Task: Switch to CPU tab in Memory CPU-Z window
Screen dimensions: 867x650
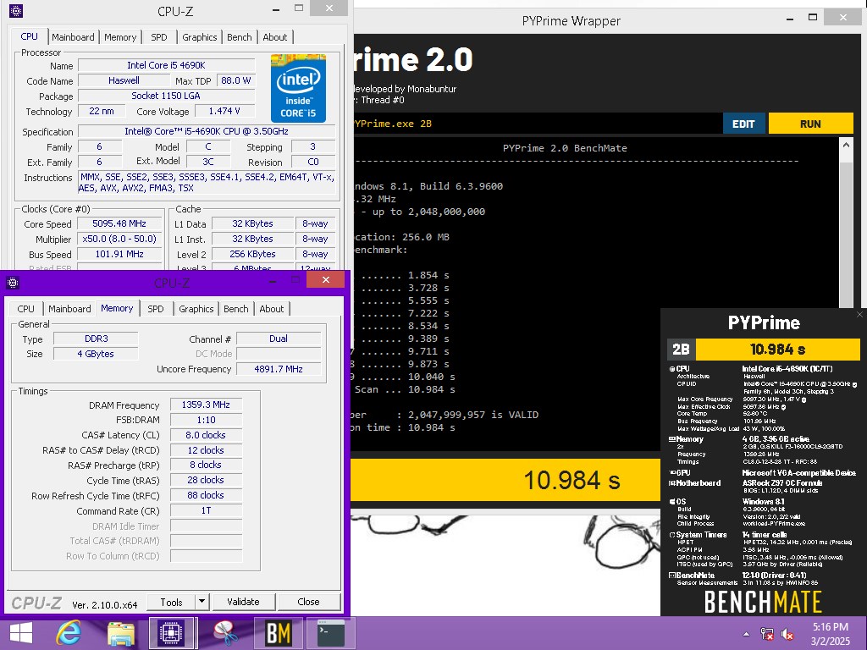Action: (25, 308)
